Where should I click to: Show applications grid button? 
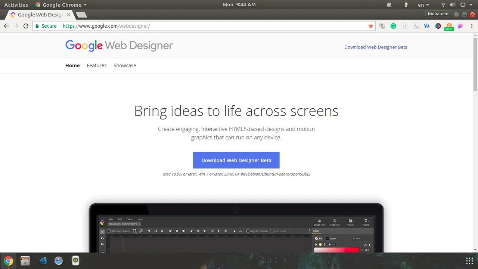(x=469, y=261)
